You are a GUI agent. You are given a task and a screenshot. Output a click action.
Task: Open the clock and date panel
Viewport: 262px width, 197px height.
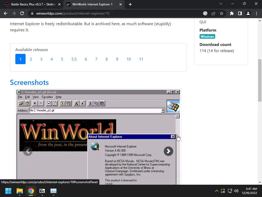[249, 191]
